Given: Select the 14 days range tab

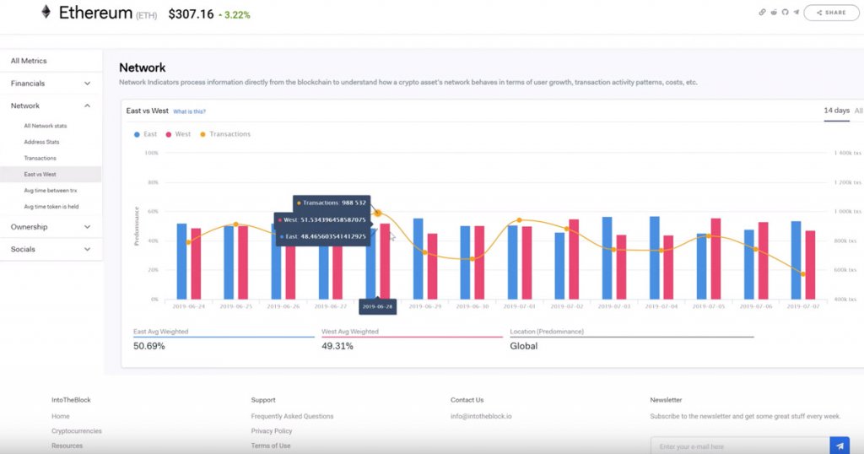Looking at the screenshot, I should coord(836,111).
